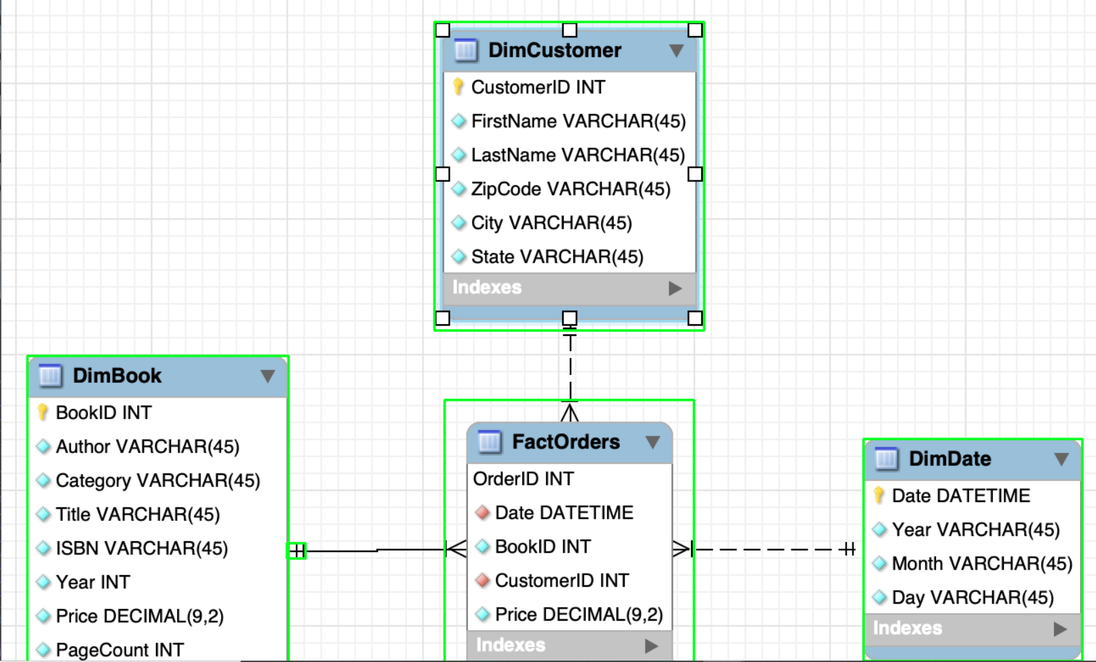This screenshot has width=1096, height=662.
Task: Click the CustomerID primary key icon in DimCustomer
Action: click(x=458, y=87)
